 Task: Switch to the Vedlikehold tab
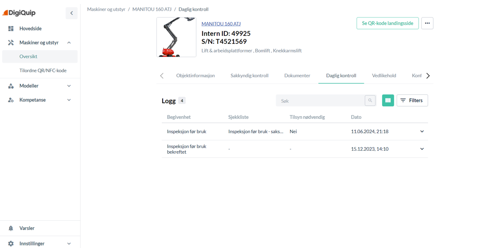[x=384, y=76]
